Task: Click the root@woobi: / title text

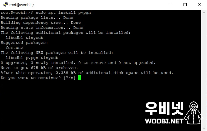Action: [x=22, y=5]
